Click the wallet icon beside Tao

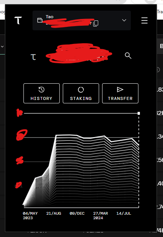[x=40, y=20]
